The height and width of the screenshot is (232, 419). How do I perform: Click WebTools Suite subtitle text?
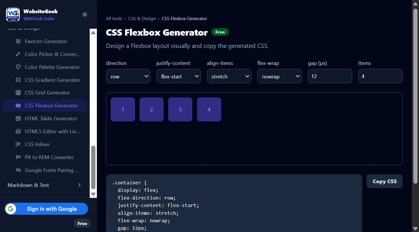click(x=39, y=19)
